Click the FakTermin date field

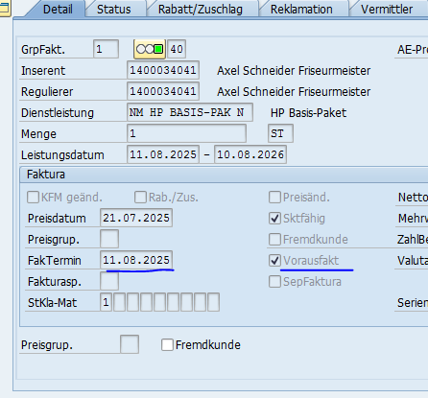[136, 260]
